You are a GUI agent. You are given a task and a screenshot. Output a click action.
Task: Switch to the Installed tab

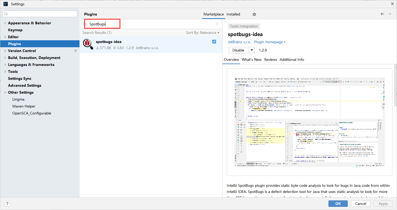click(233, 14)
